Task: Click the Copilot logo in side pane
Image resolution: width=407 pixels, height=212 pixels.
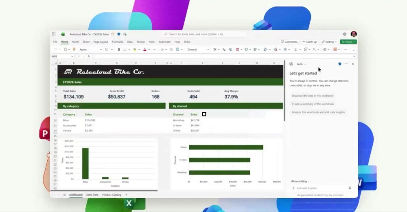Action: pos(291,64)
